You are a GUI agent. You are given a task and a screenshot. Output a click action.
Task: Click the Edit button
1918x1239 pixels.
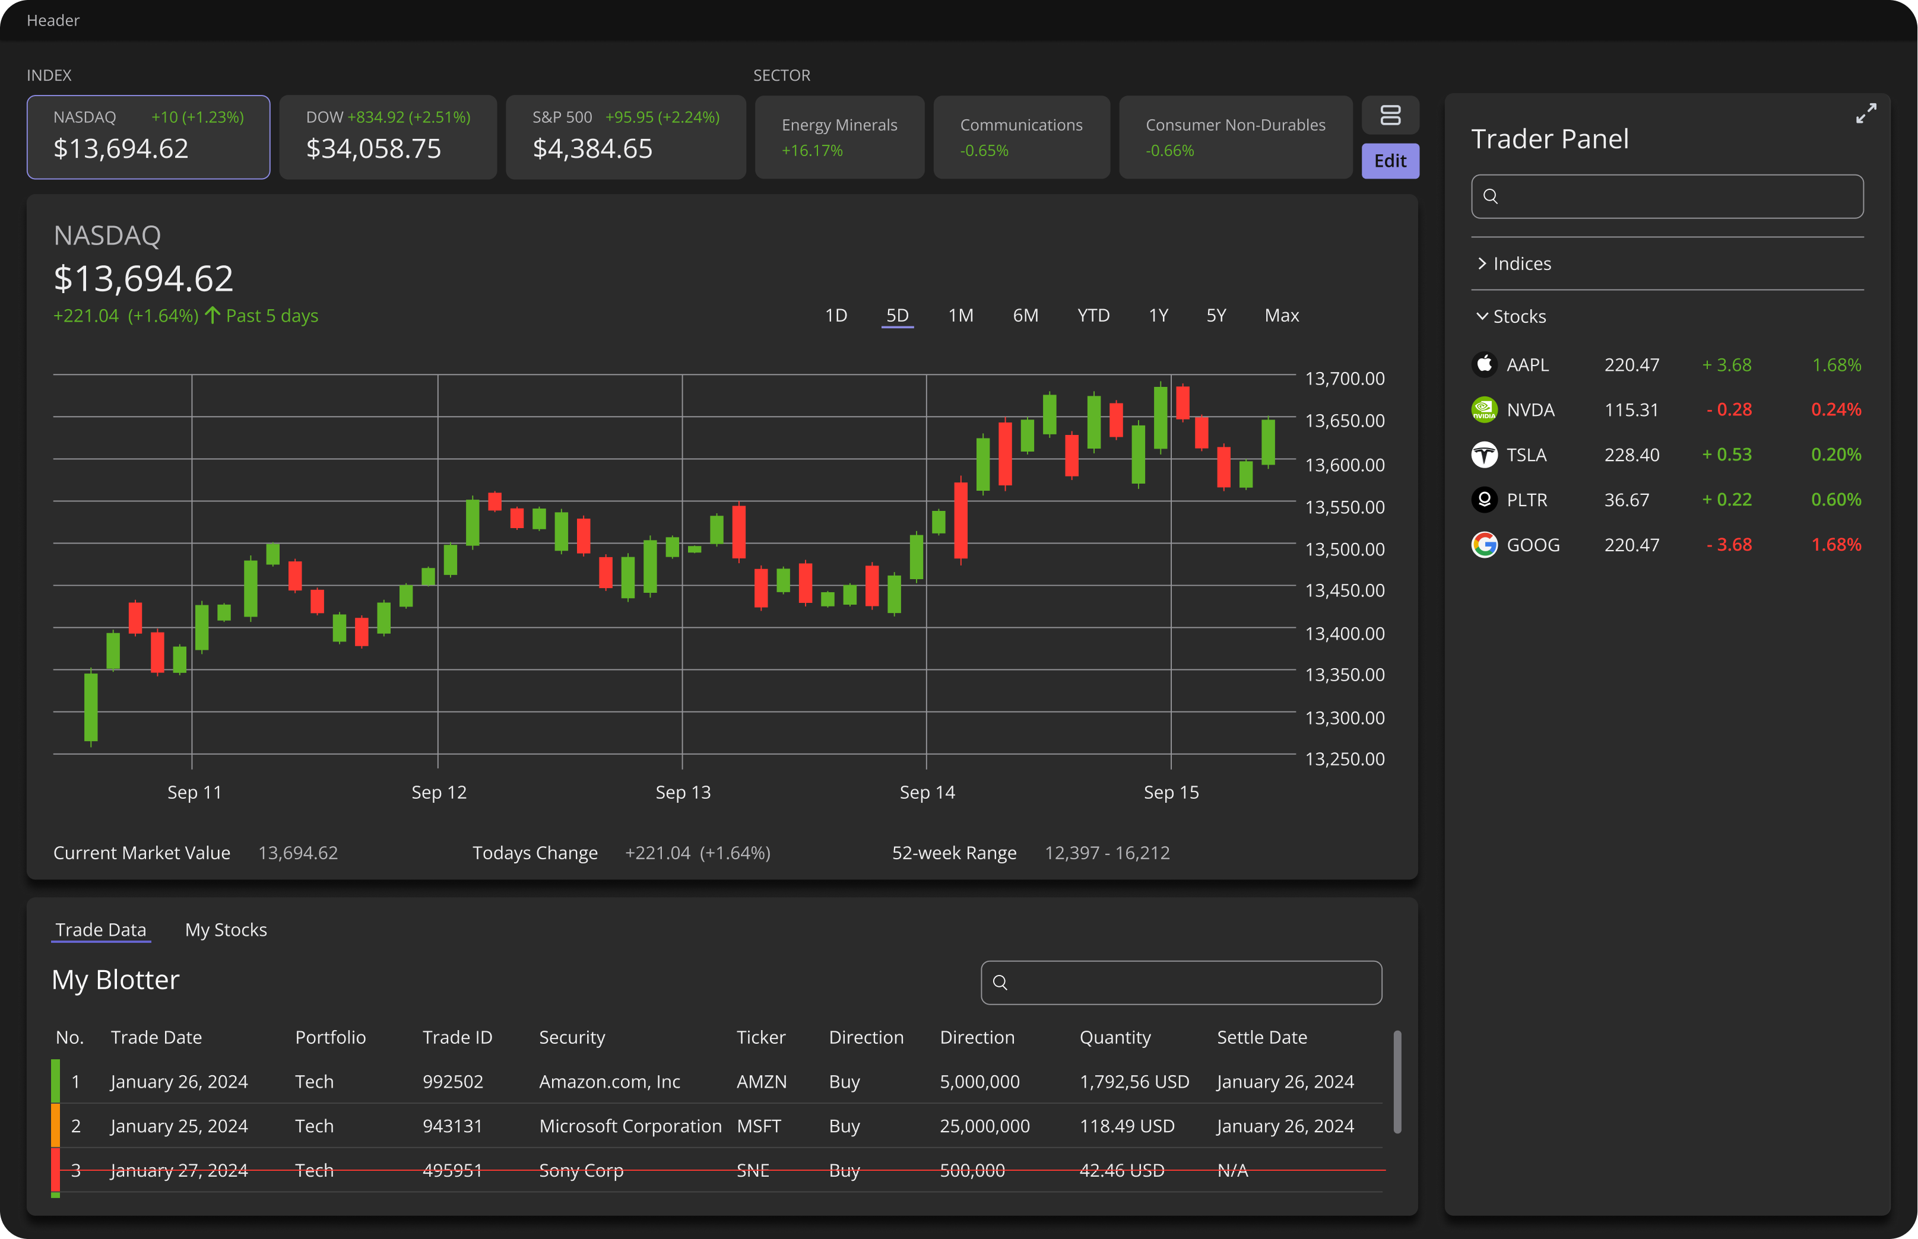[1390, 161]
